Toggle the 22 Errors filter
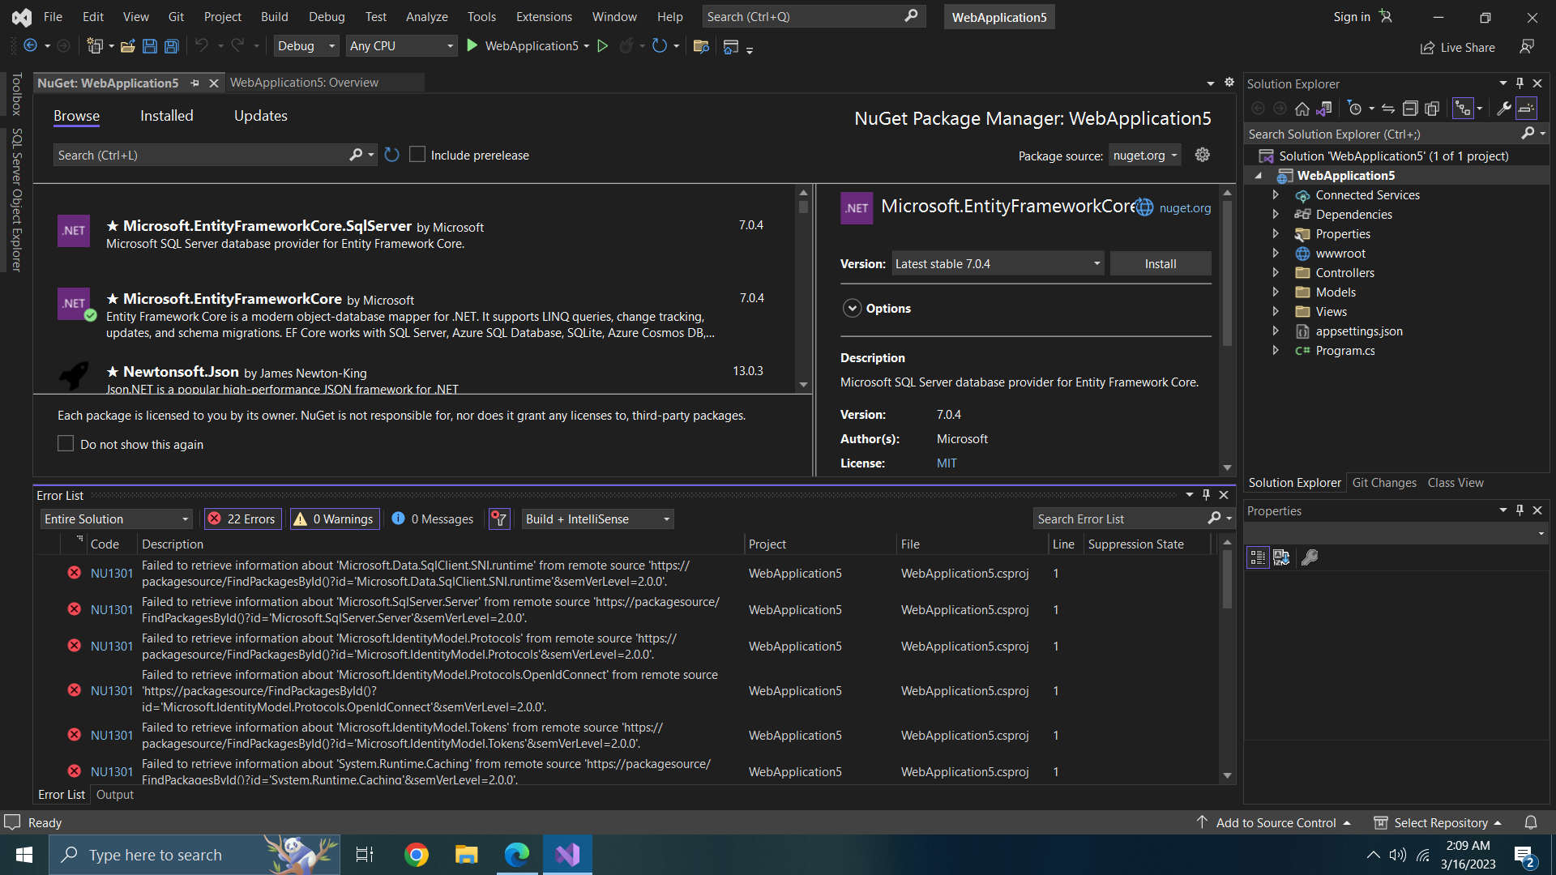1556x875 pixels. tap(242, 519)
